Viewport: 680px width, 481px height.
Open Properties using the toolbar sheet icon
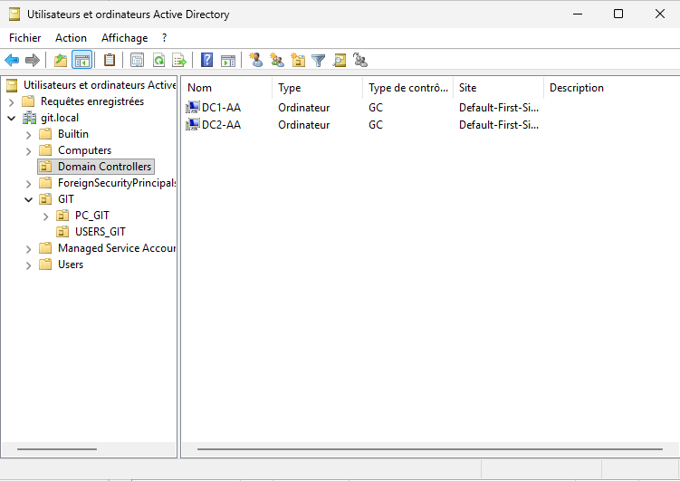click(138, 61)
